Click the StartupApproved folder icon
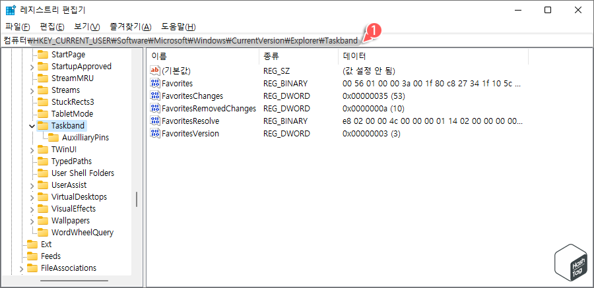Image resolution: width=594 pixels, height=288 pixels. 43,67
